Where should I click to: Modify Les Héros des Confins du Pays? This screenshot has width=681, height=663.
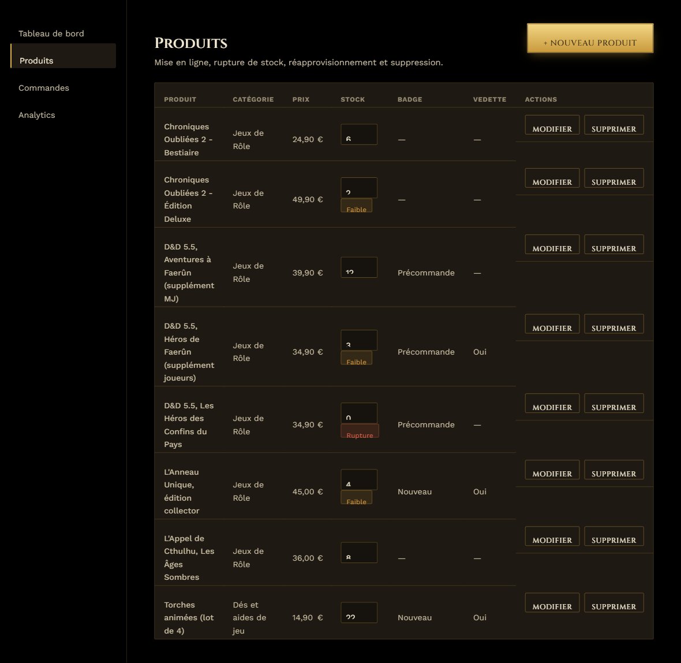coord(552,404)
